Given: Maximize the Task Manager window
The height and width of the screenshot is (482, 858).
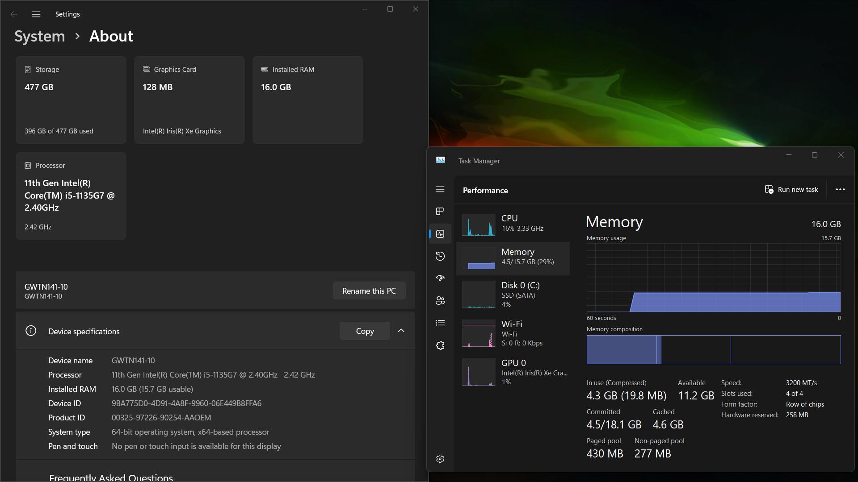Looking at the screenshot, I should 815,155.
